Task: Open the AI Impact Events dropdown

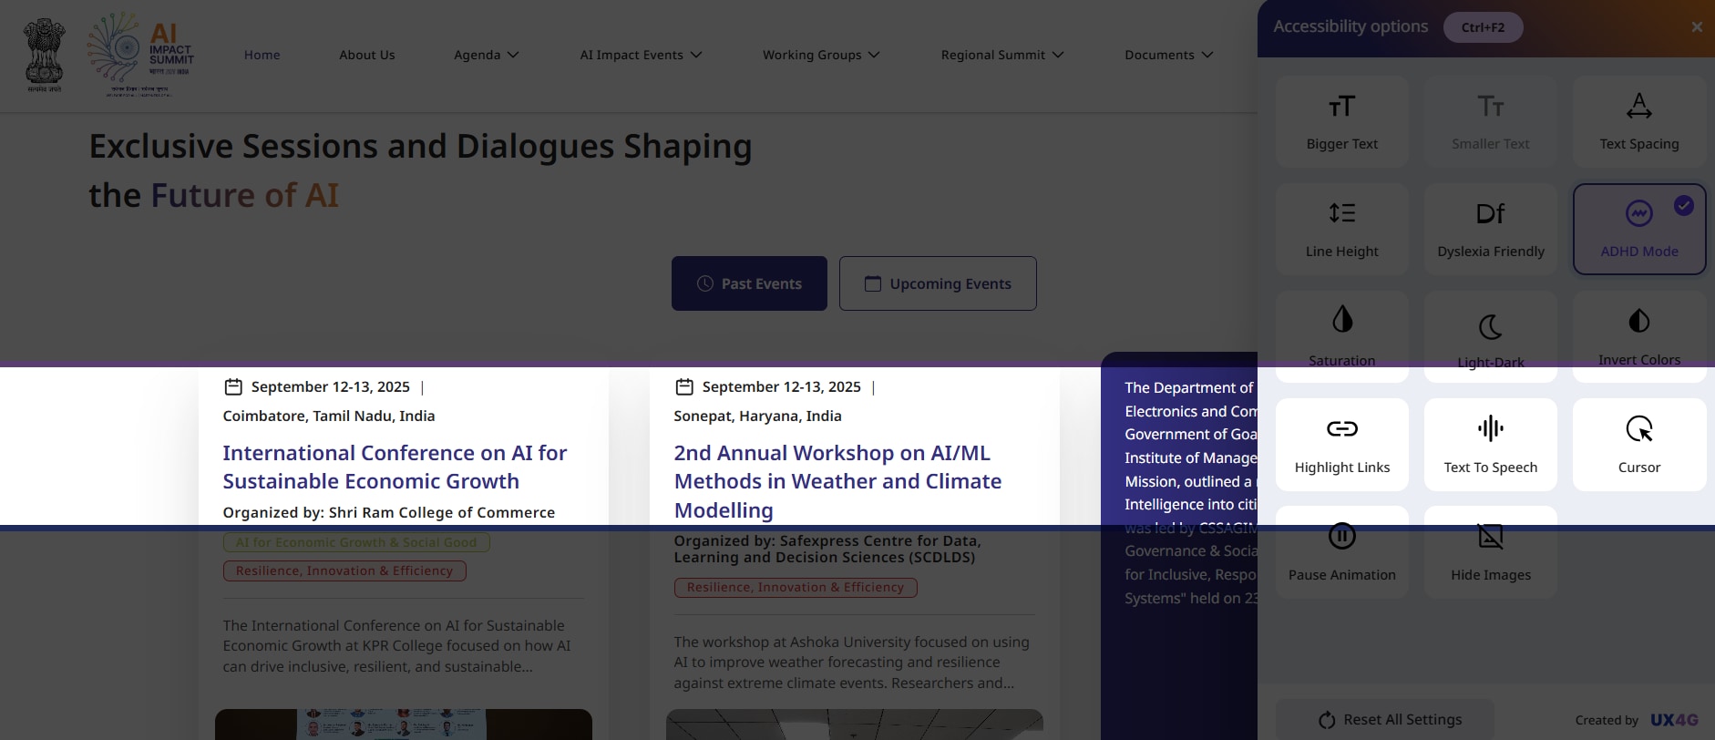Action: (641, 55)
